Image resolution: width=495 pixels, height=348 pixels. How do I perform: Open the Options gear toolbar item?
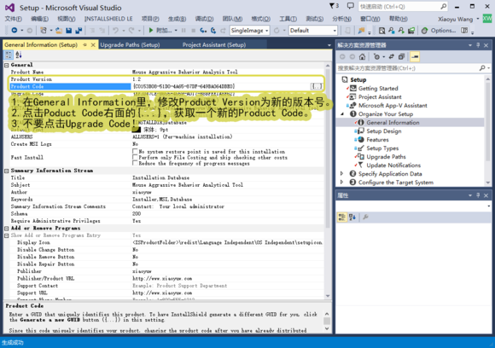[439, 31]
